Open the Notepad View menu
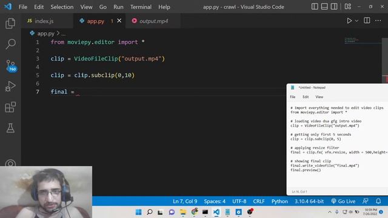The image size is (388, 218). tap(319, 97)
